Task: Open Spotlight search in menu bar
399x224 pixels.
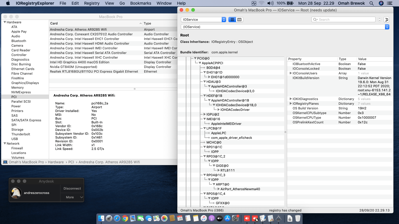Action: pos(372,3)
